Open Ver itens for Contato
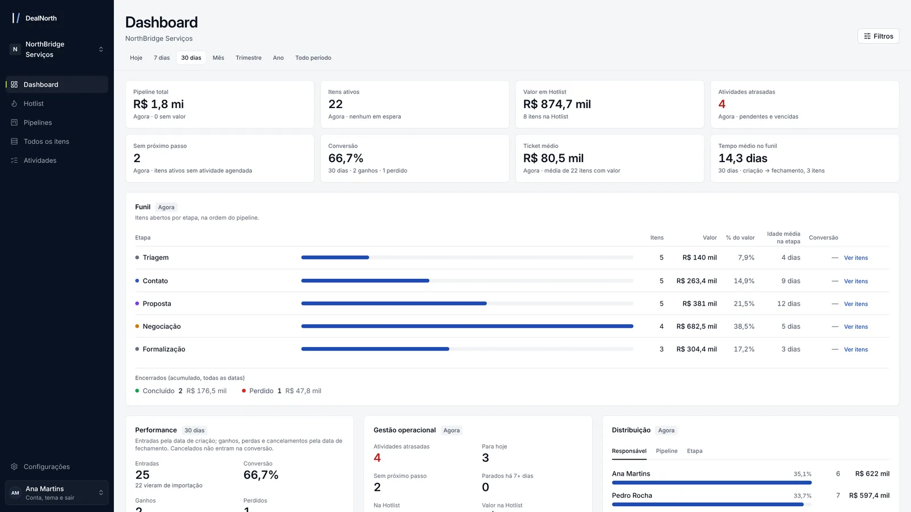Viewport: 911px width, 512px height. click(x=856, y=281)
